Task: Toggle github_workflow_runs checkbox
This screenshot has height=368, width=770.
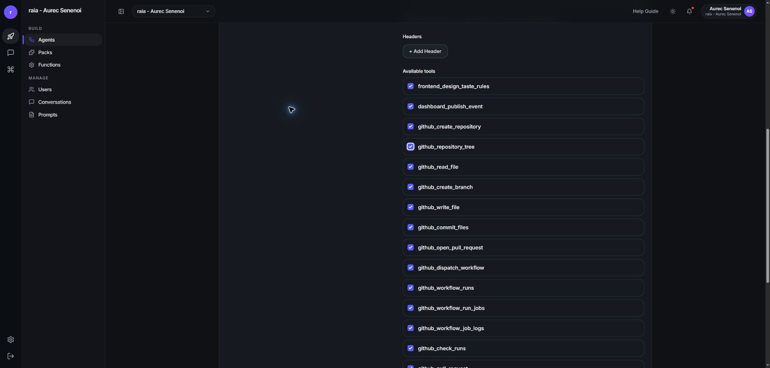Action: point(411,288)
